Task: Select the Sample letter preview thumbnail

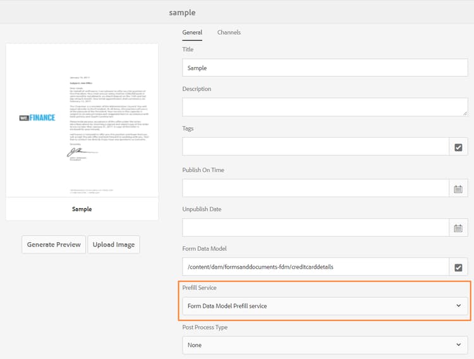Action: (x=82, y=120)
